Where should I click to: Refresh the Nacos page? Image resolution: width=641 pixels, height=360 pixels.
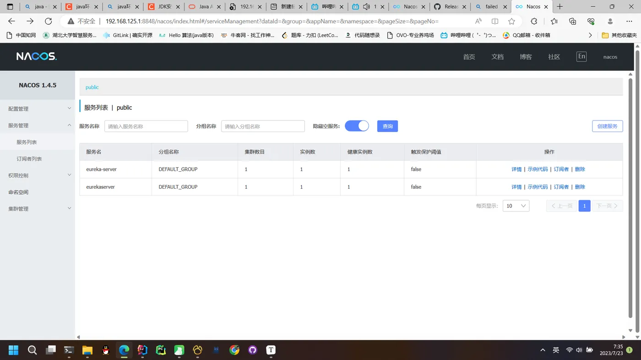(x=49, y=21)
